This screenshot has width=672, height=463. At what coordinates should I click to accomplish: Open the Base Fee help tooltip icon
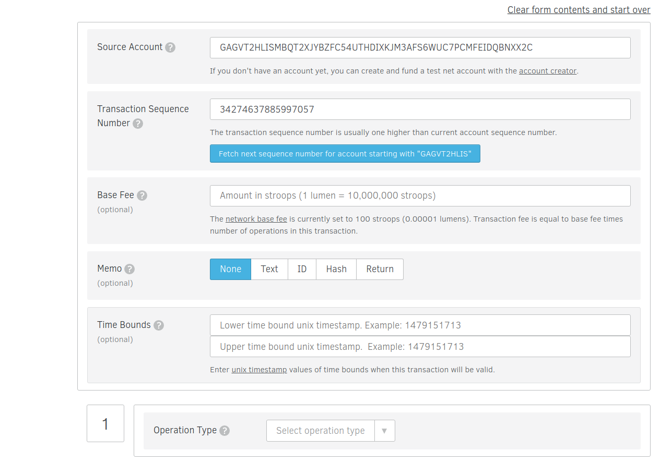(x=142, y=196)
